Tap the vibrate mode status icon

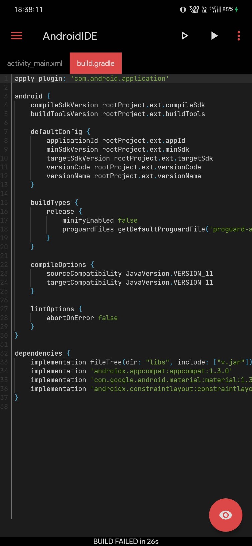coord(183,10)
